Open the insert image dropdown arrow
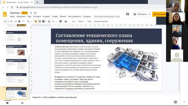This screenshot has height=106, width=188. tap(46, 21)
